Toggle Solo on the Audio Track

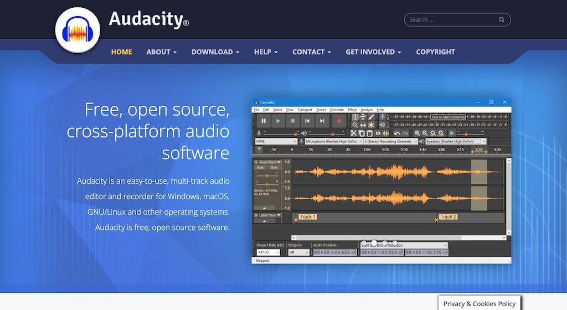click(x=274, y=168)
